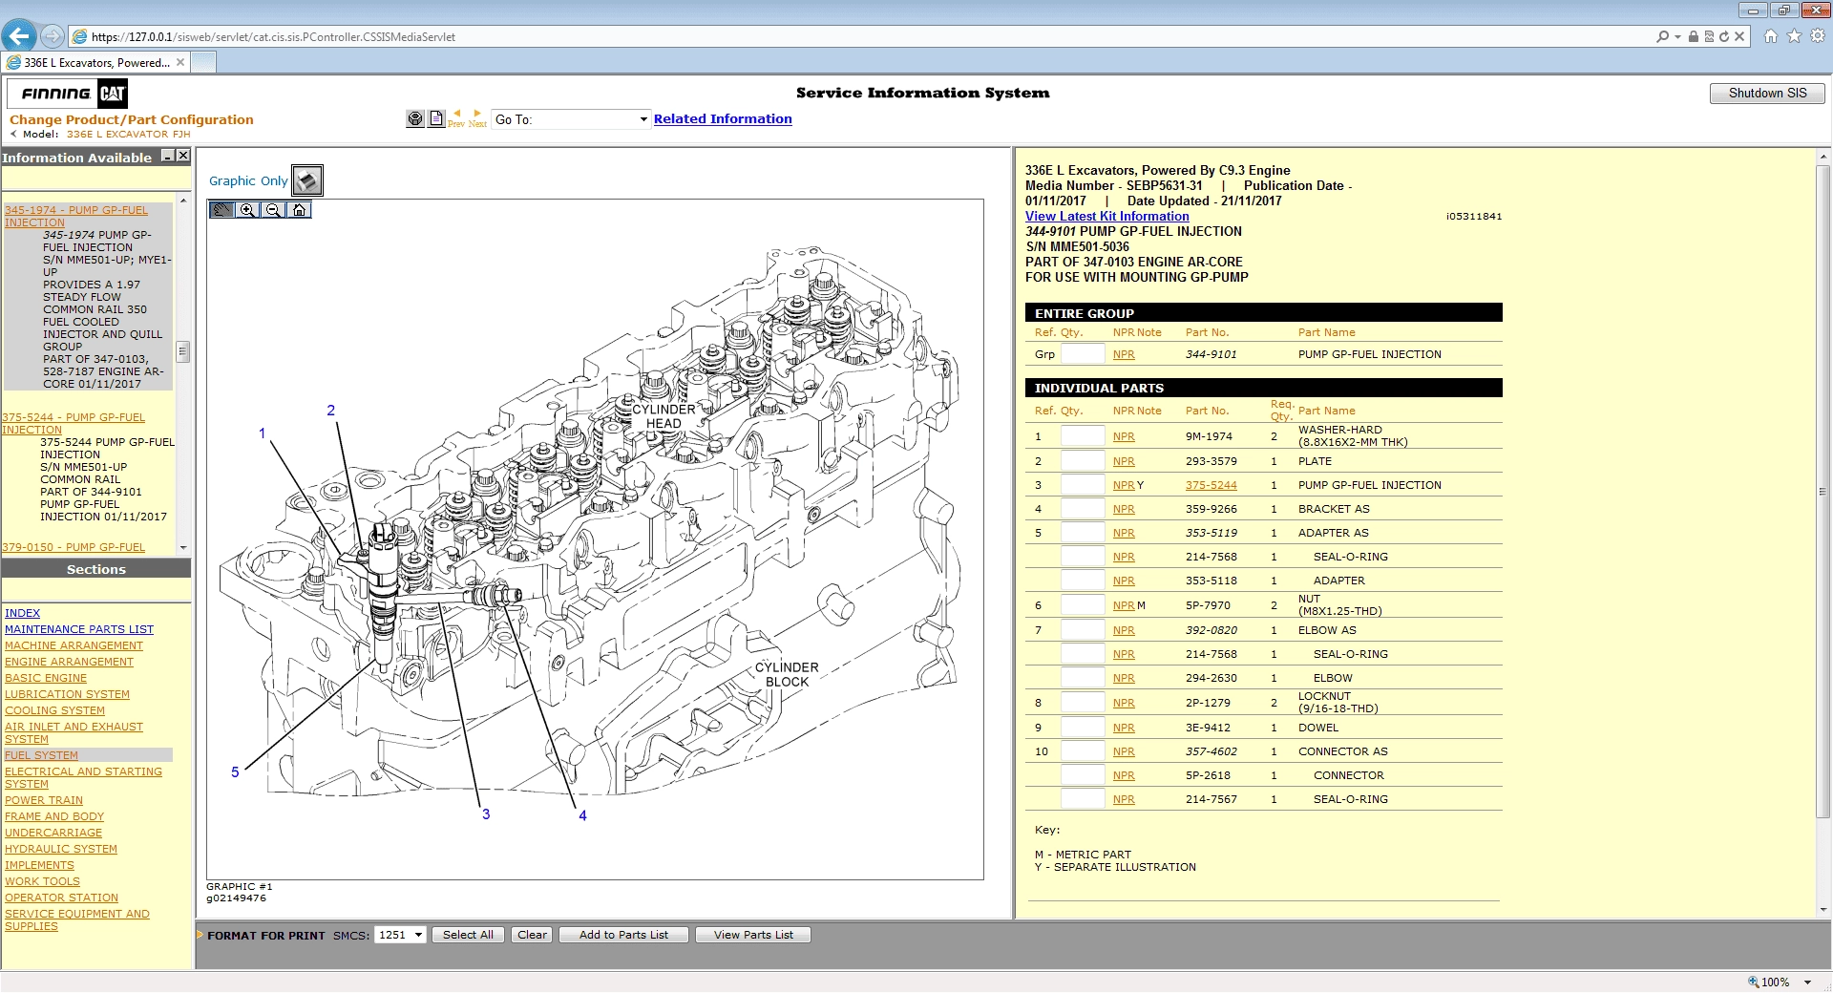The image size is (1833, 993).
Task: Click callout number 3 on graphic
Action: [486, 814]
